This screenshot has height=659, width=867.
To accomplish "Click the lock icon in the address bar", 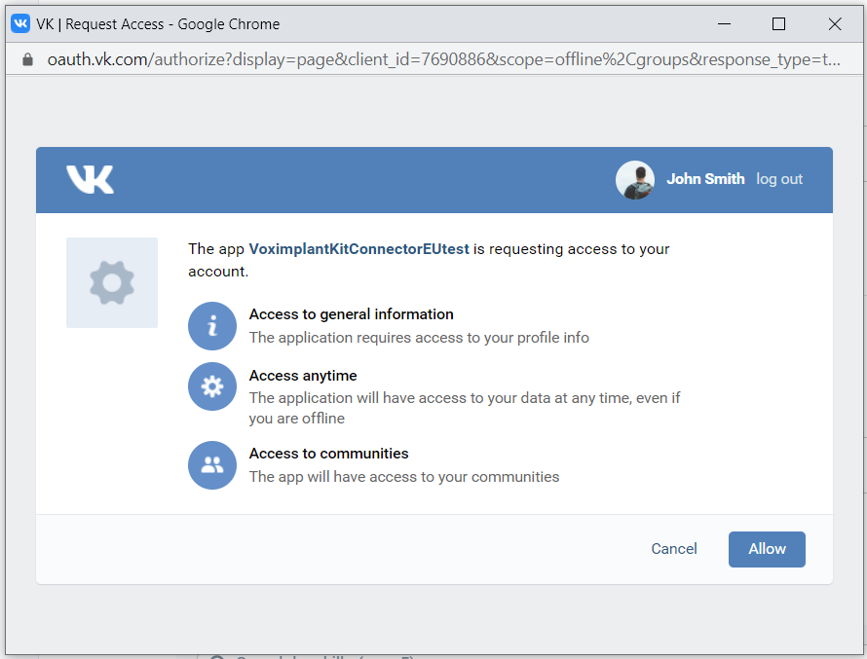I will (x=27, y=59).
